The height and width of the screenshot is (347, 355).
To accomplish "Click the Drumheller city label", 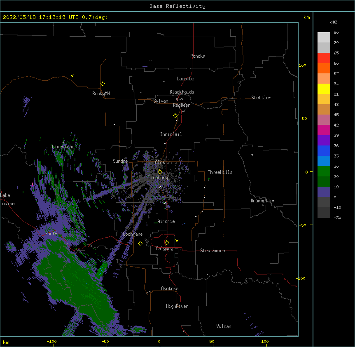I will (x=263, y=201).
